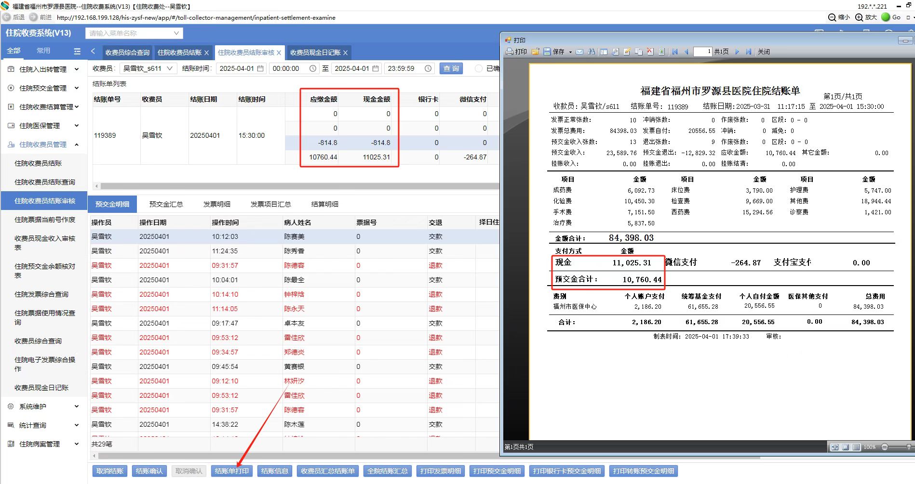
Task: Expand 住院入出转管理 menu
Action: [x=43, y=69]
